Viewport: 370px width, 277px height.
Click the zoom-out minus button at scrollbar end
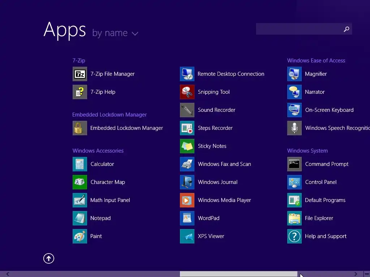click(x=367, y=274)
